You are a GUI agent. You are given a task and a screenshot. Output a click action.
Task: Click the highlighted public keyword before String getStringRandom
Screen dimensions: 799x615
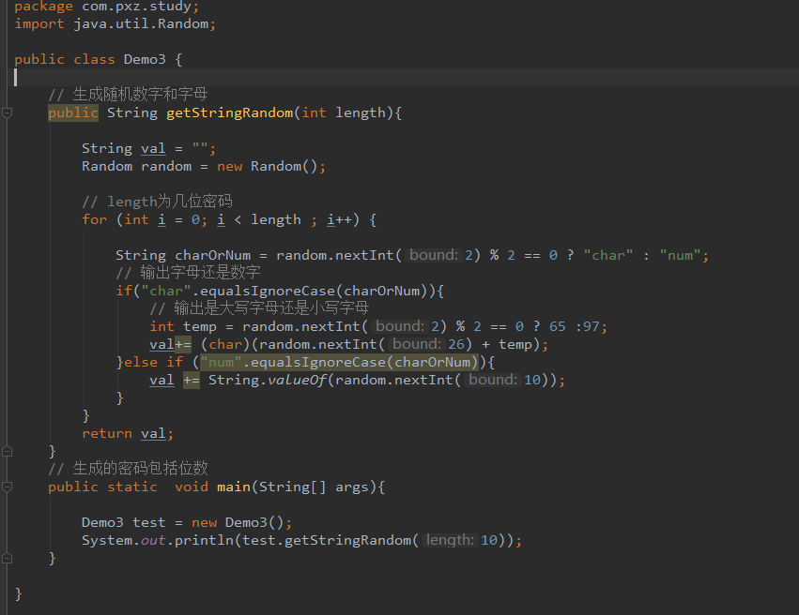(73, 112)
